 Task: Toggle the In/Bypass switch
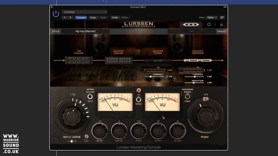coord(139,100)
